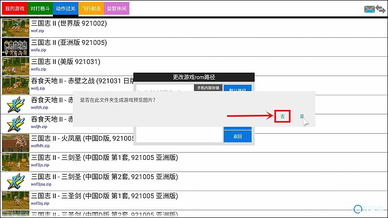This screenshot has width=388, height=218.
Task: Click the wof3js.zip filename
Action: (x=40, y=165)
